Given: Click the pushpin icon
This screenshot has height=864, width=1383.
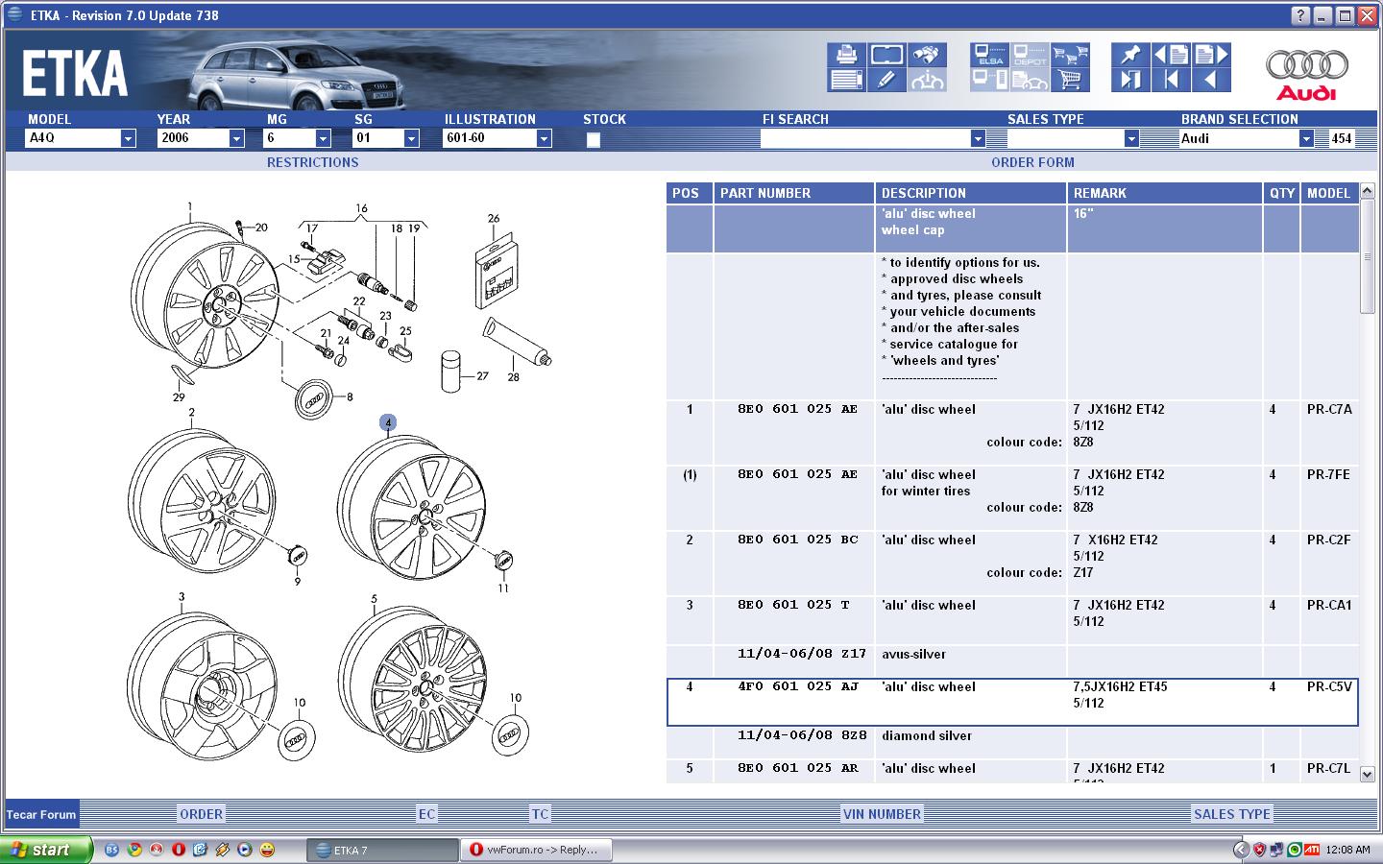Looking at the screenshot, I should pyautogui.click(x=1130, y=55).
